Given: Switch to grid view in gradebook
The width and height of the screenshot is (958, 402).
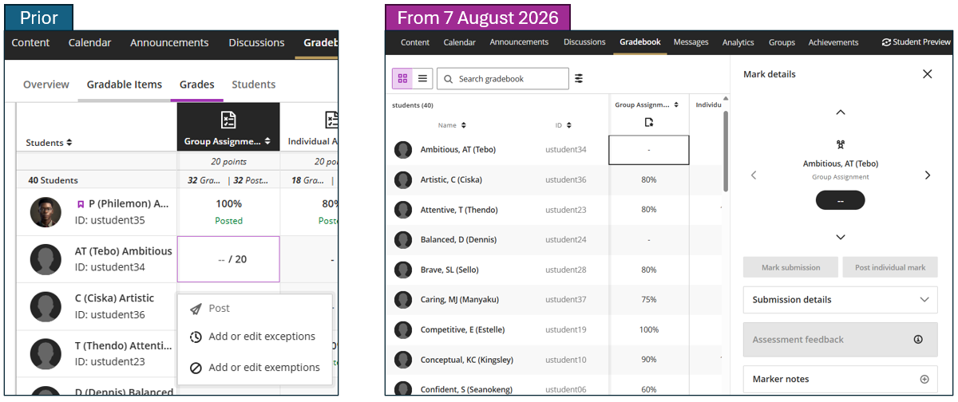Looking at the screenshot, I should pos(402,78).
